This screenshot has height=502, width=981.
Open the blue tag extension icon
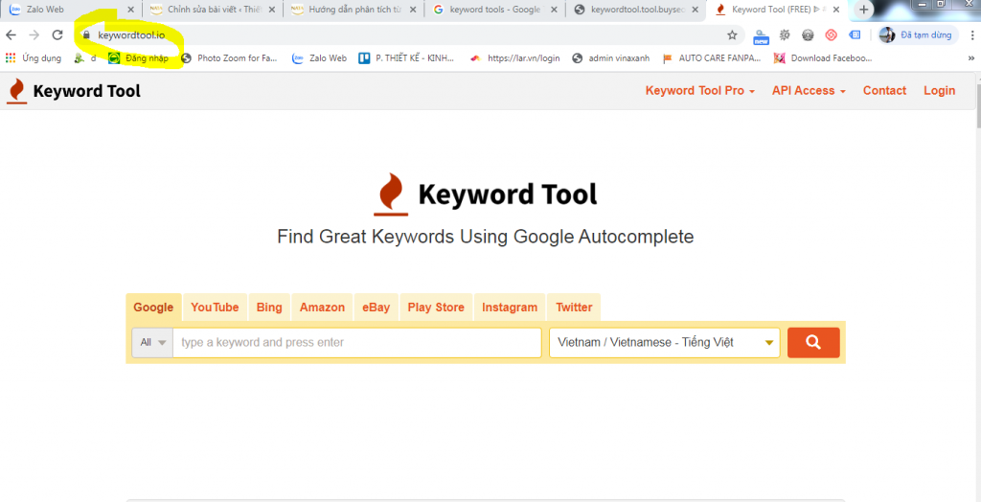coord(855,35)
